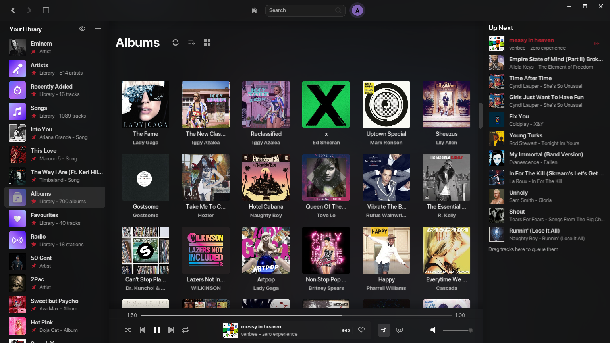Open the Artpop album cover
The image size is (610, 343).
point(266,250)
